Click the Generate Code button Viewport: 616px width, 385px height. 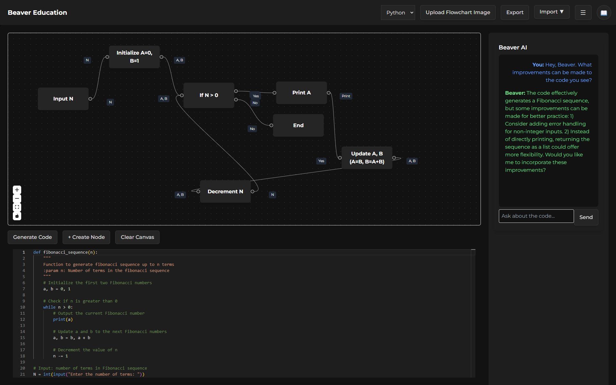click(x=32, y=237)
